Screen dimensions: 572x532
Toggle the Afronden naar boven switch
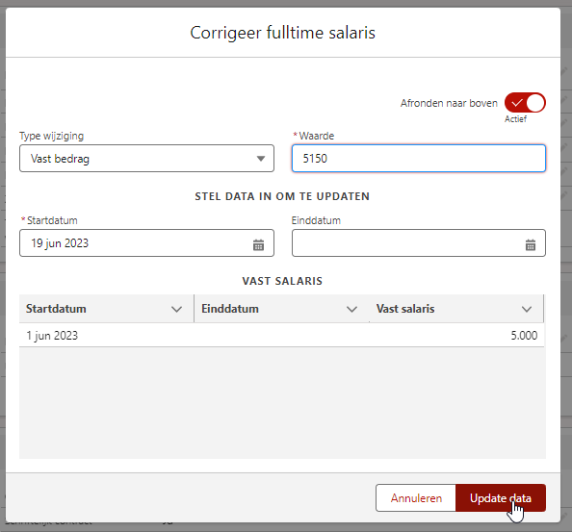pyautogui.click(x=525, y=103)
